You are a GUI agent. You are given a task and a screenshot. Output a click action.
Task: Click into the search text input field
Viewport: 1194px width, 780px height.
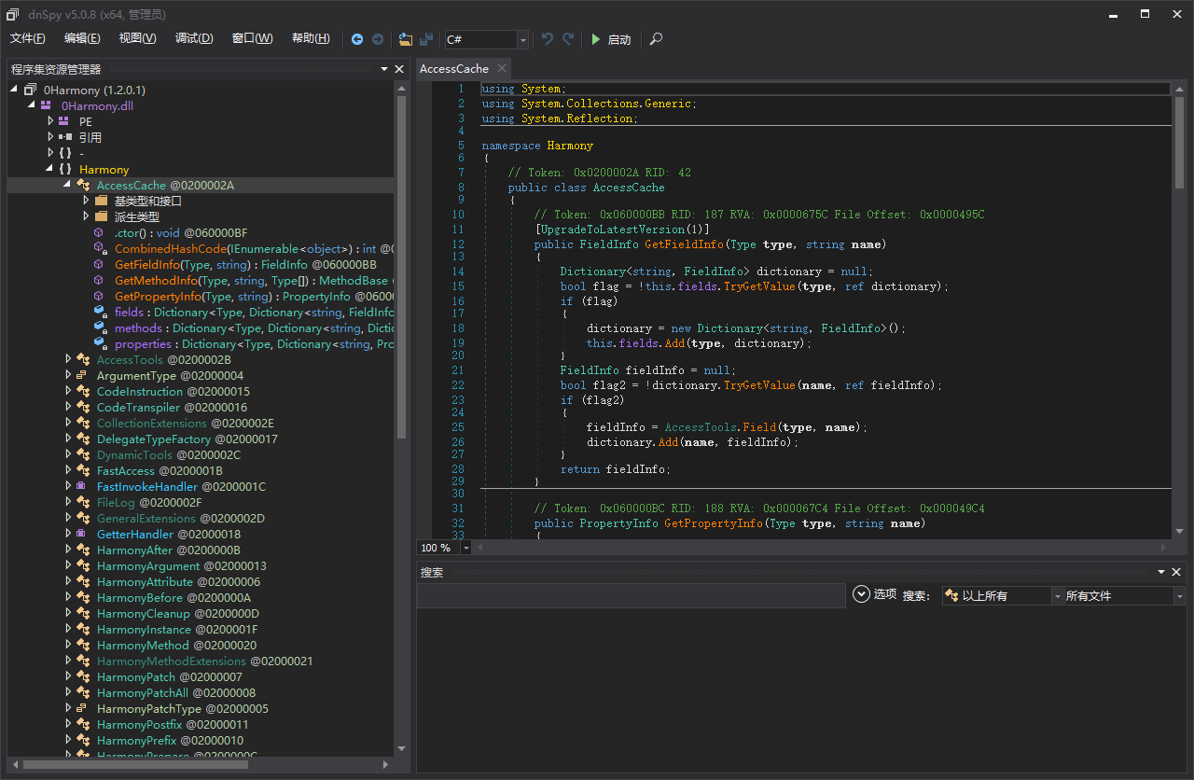pos(632,595)
